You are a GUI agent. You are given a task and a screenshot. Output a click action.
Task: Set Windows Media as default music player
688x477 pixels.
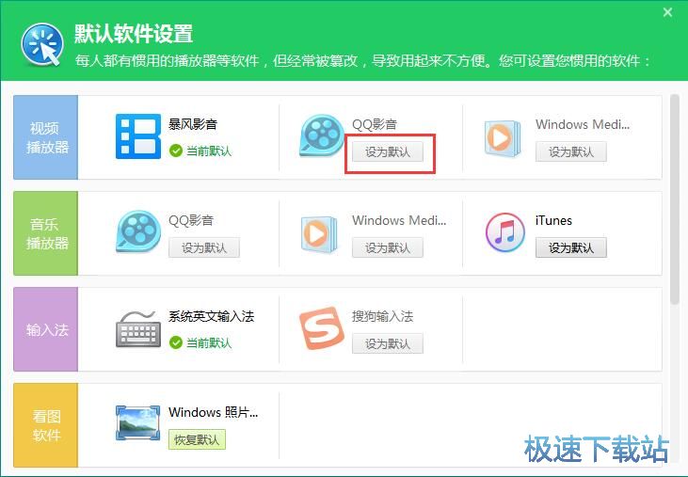(x=388, y=247)
